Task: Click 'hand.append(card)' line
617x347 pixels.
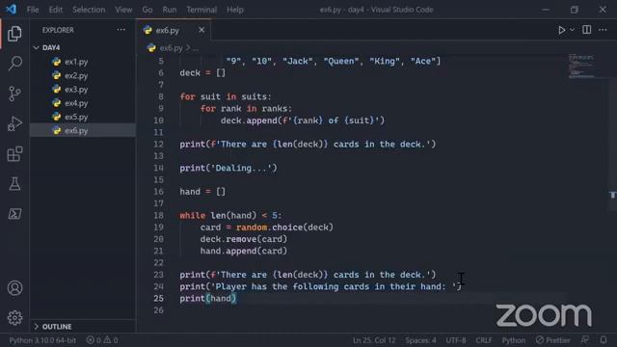Action: [244, 251]
